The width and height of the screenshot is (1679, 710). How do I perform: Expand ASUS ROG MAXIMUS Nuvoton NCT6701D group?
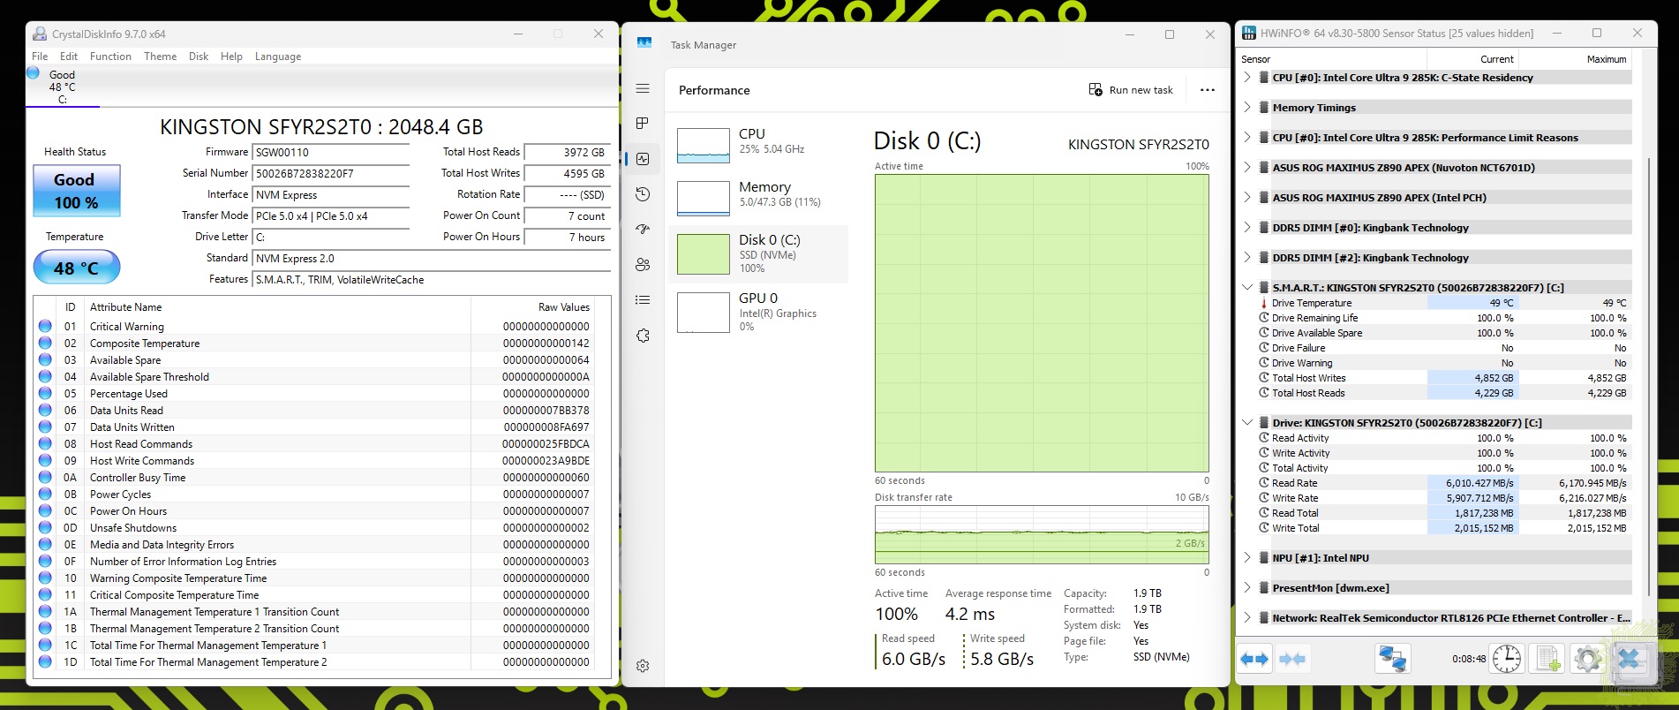click(1247, 168)
